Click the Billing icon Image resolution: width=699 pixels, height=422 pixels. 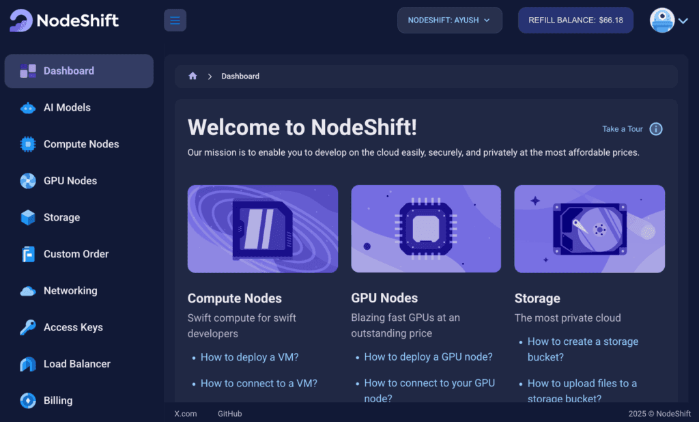coord(28,401)
